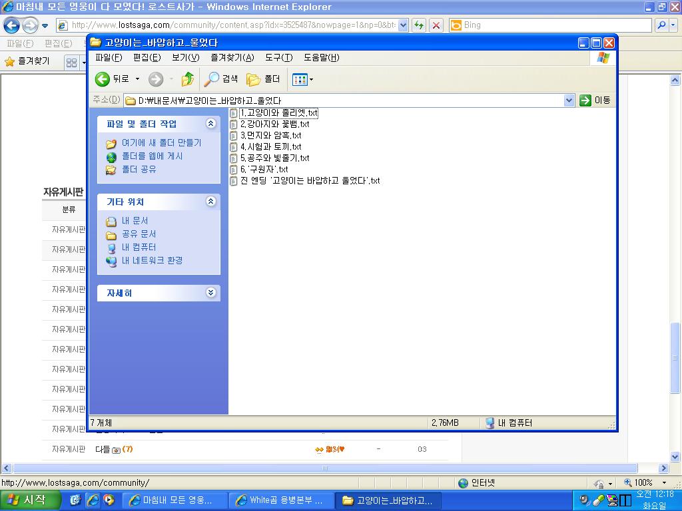Collapse the 기타 위치 panel
Screen dimensions: 682x511
[211, 201]
